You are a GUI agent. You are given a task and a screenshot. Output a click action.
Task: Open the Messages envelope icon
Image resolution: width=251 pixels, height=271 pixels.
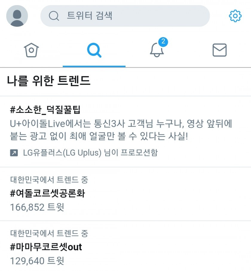[220, 50]
